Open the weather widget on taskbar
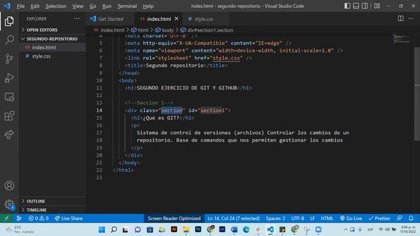This screenshot has width=420, height=236. tap(20, 229)
